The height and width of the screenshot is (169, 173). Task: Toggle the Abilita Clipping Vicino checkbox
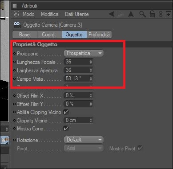click(66, 112)
